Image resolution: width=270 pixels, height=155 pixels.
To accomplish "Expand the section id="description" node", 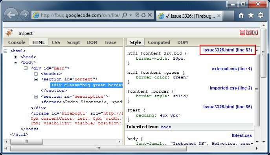I will (36, 97).
